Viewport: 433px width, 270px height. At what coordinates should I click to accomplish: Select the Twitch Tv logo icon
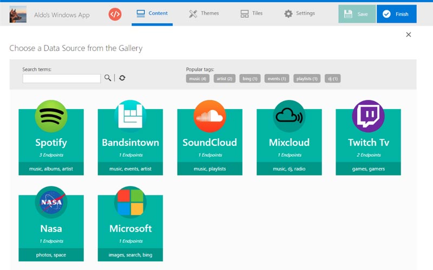pyautogui.click(x=368, y=116)
